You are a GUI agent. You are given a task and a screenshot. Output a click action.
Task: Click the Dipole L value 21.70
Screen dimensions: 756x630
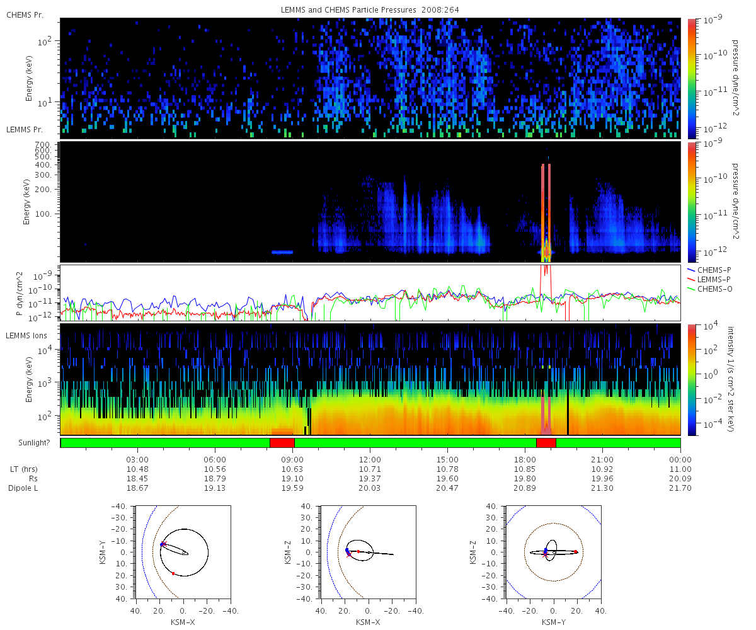point(680,488)
